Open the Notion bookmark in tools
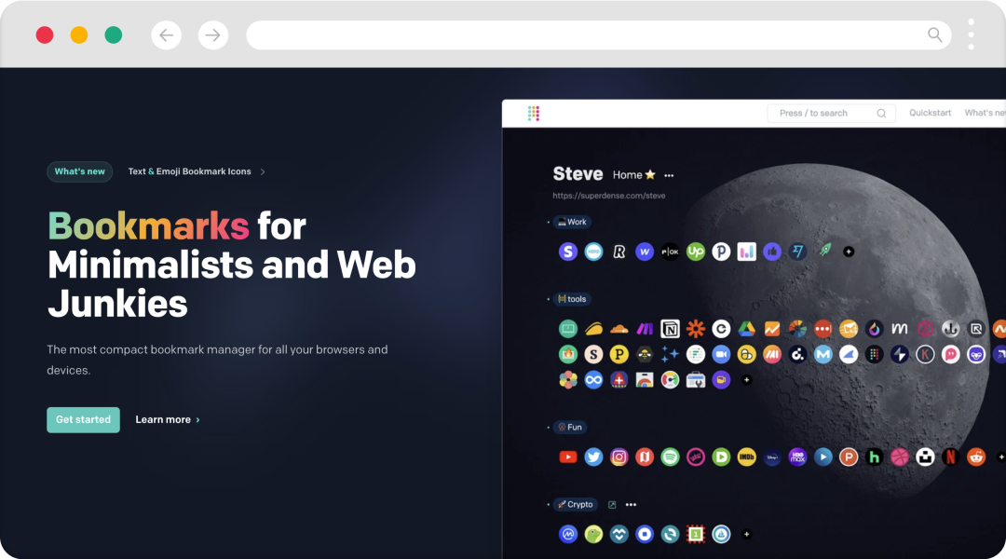This screenshot has width=1006, height=559. 670,329
